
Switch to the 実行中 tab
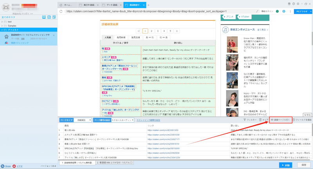[88, 5]
